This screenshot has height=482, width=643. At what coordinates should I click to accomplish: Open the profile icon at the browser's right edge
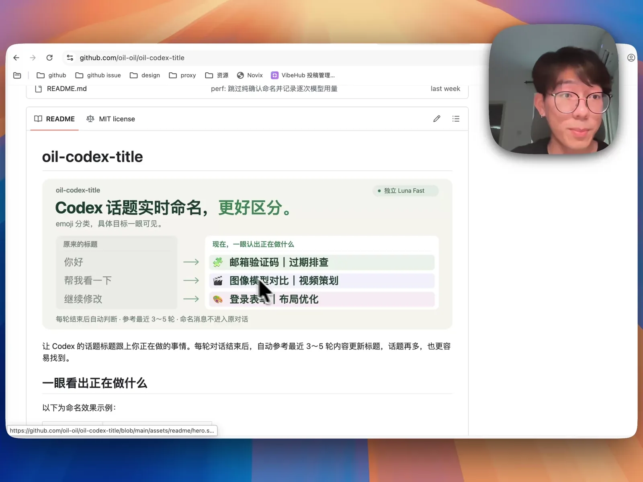[x=631, y=58]
